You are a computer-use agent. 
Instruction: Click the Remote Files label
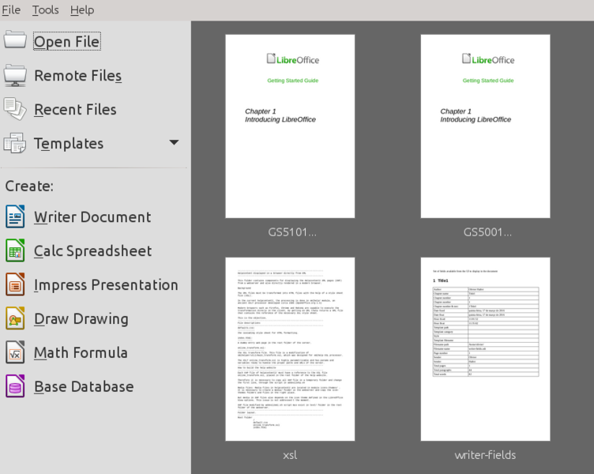click(78, 75)
